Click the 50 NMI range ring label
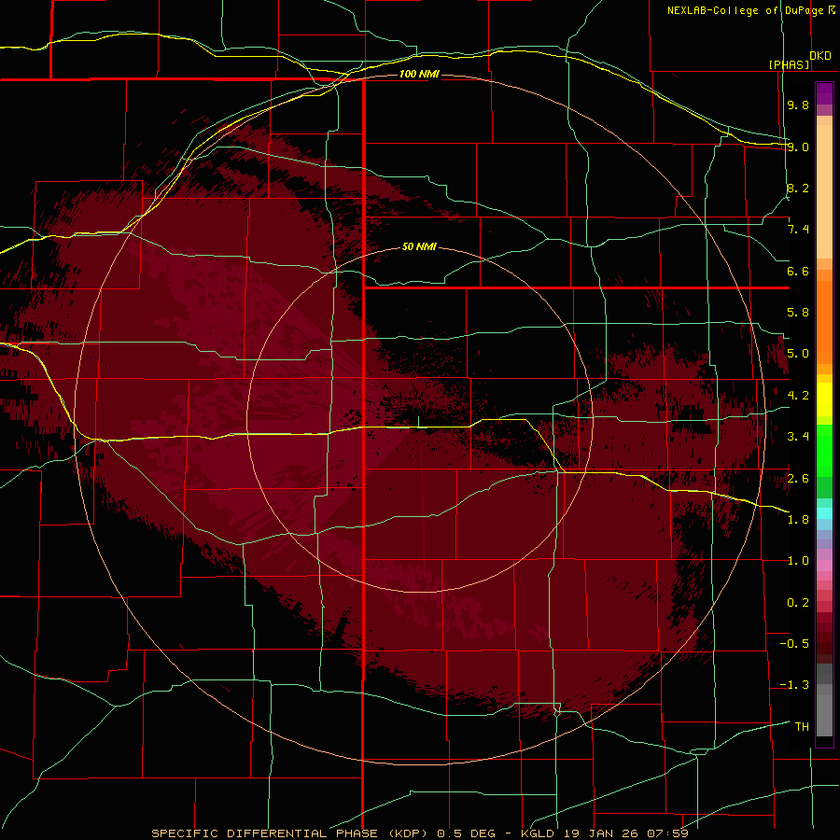This screenshot has height=840, width=840. 419,246
